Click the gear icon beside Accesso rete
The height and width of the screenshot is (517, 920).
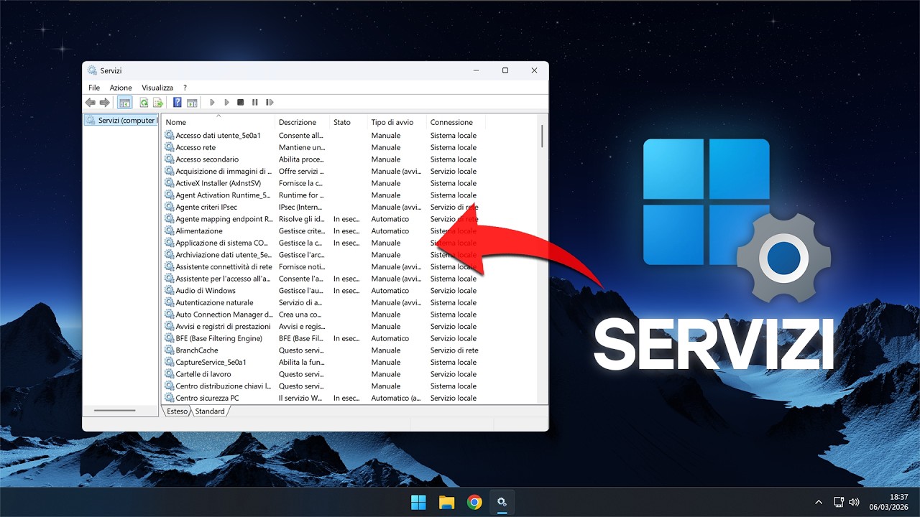click(x=170, y=147)
